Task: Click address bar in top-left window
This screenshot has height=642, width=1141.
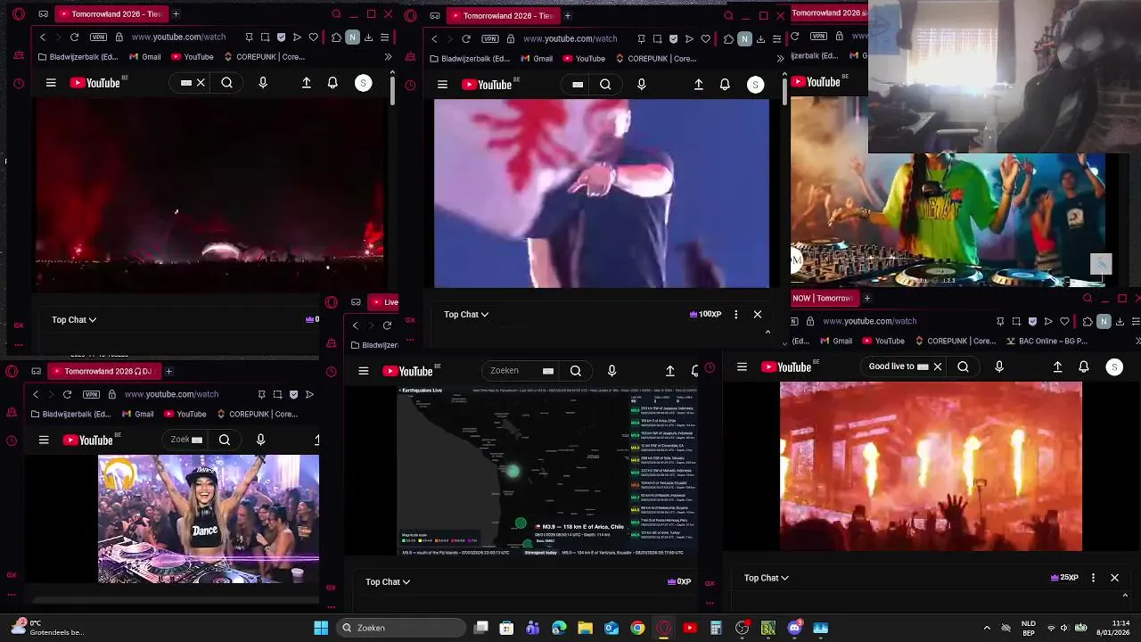Action: tap(179, 37)
